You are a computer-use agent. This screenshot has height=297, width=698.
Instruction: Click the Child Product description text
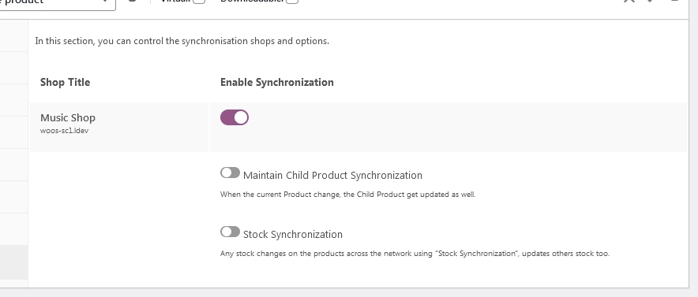tap(347, 195)
